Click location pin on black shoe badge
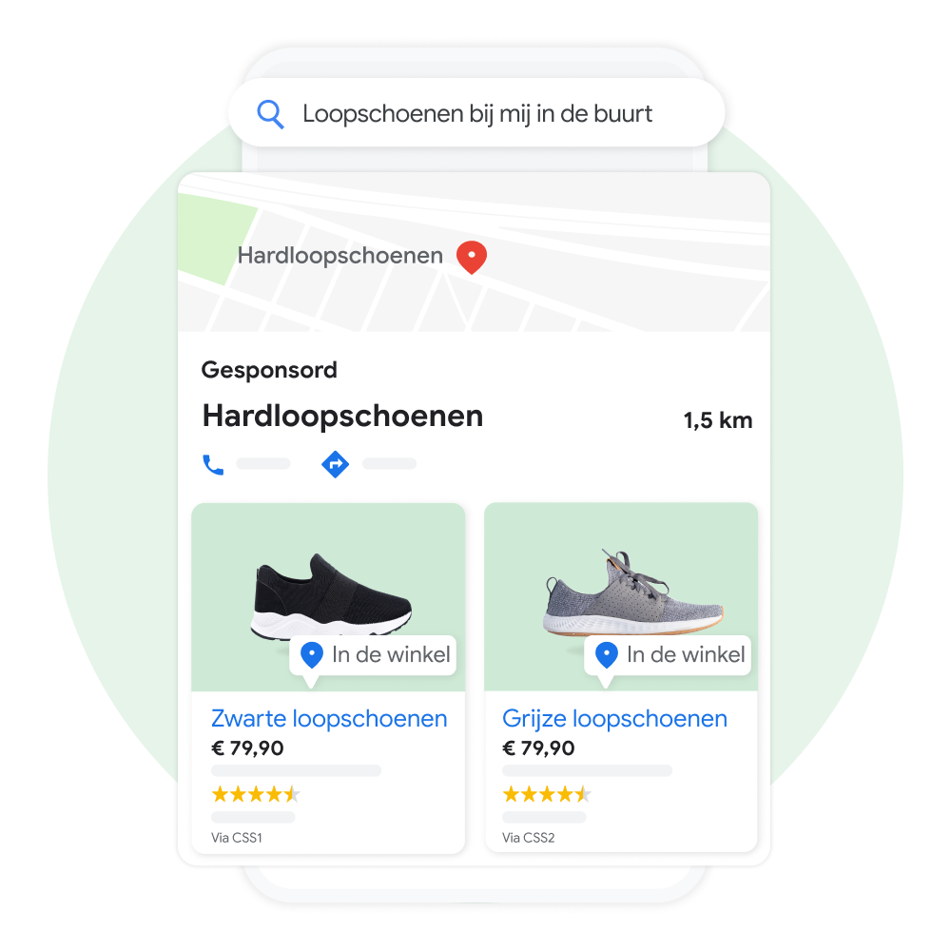 (312, 655)
